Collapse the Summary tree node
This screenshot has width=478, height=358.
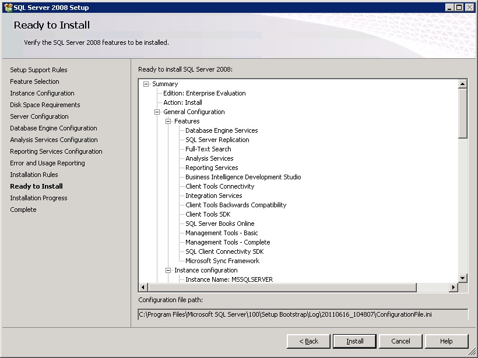click(146, 84)
